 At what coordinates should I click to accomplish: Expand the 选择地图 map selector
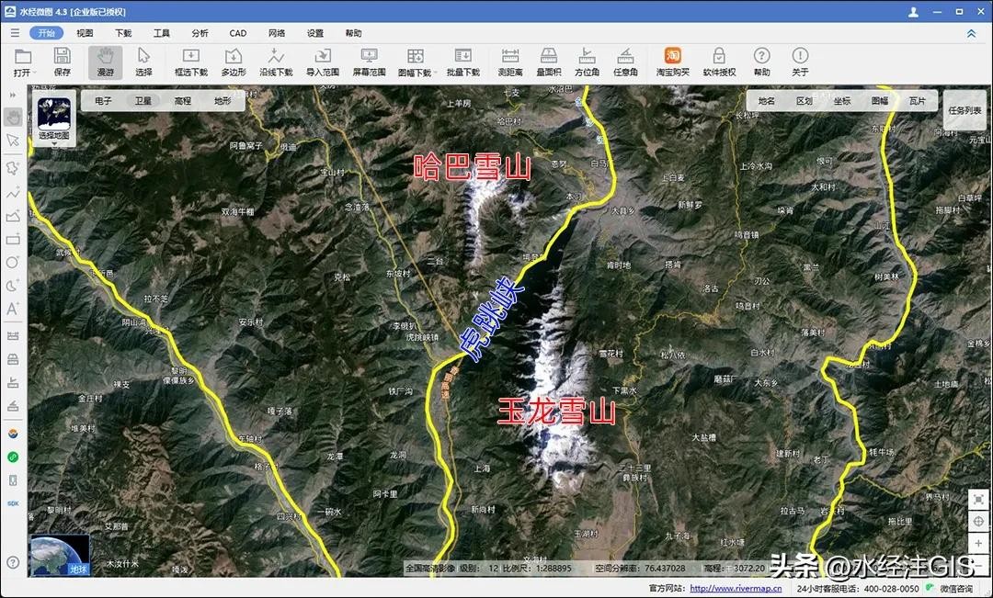pos(54,119)
